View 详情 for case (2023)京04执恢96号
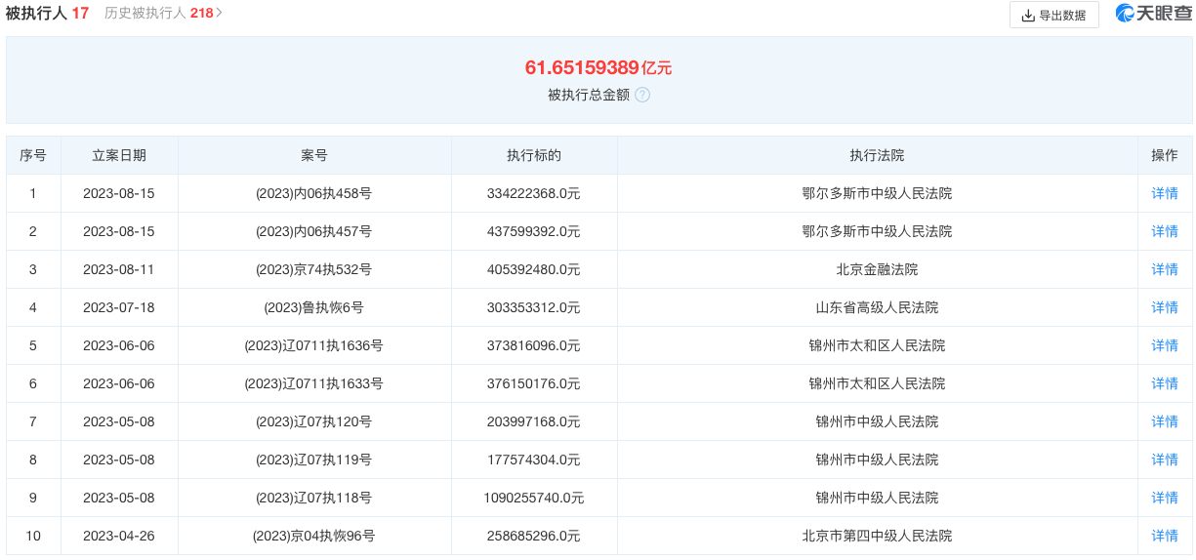Image resolution: width=1196 pixels, height=560 pixels. coord(1164,536)
